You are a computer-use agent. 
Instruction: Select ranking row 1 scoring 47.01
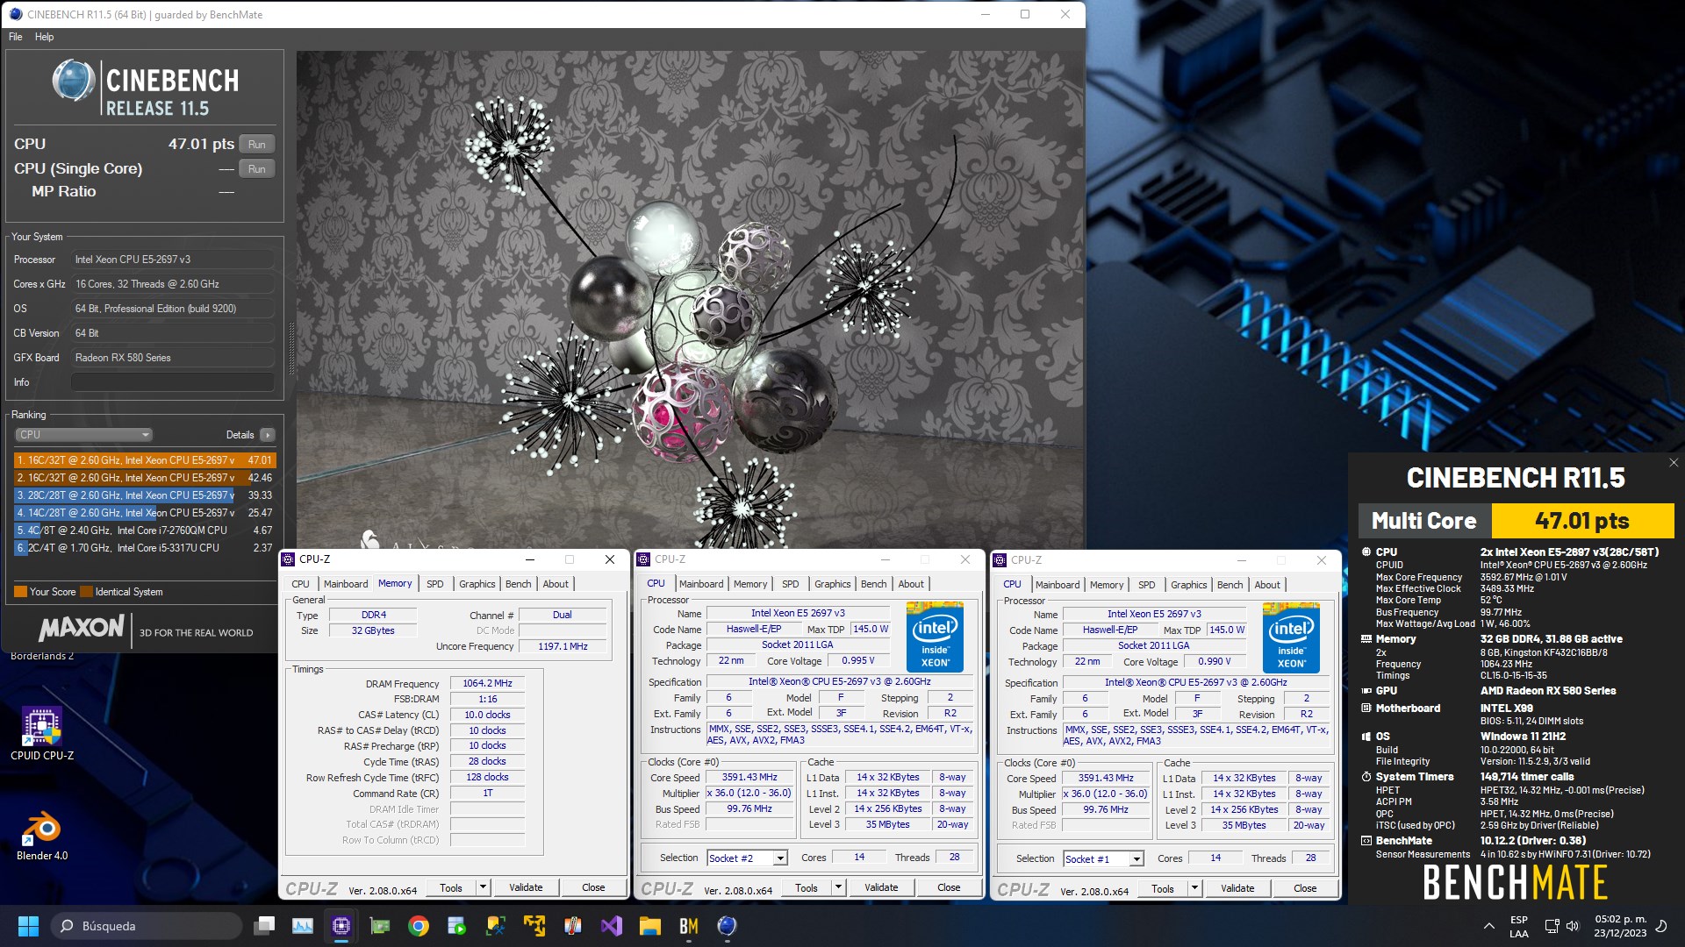145,460
